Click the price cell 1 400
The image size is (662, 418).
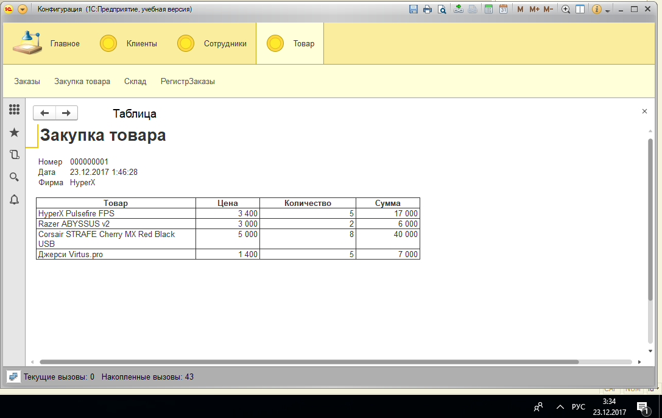tap(228, 254)
